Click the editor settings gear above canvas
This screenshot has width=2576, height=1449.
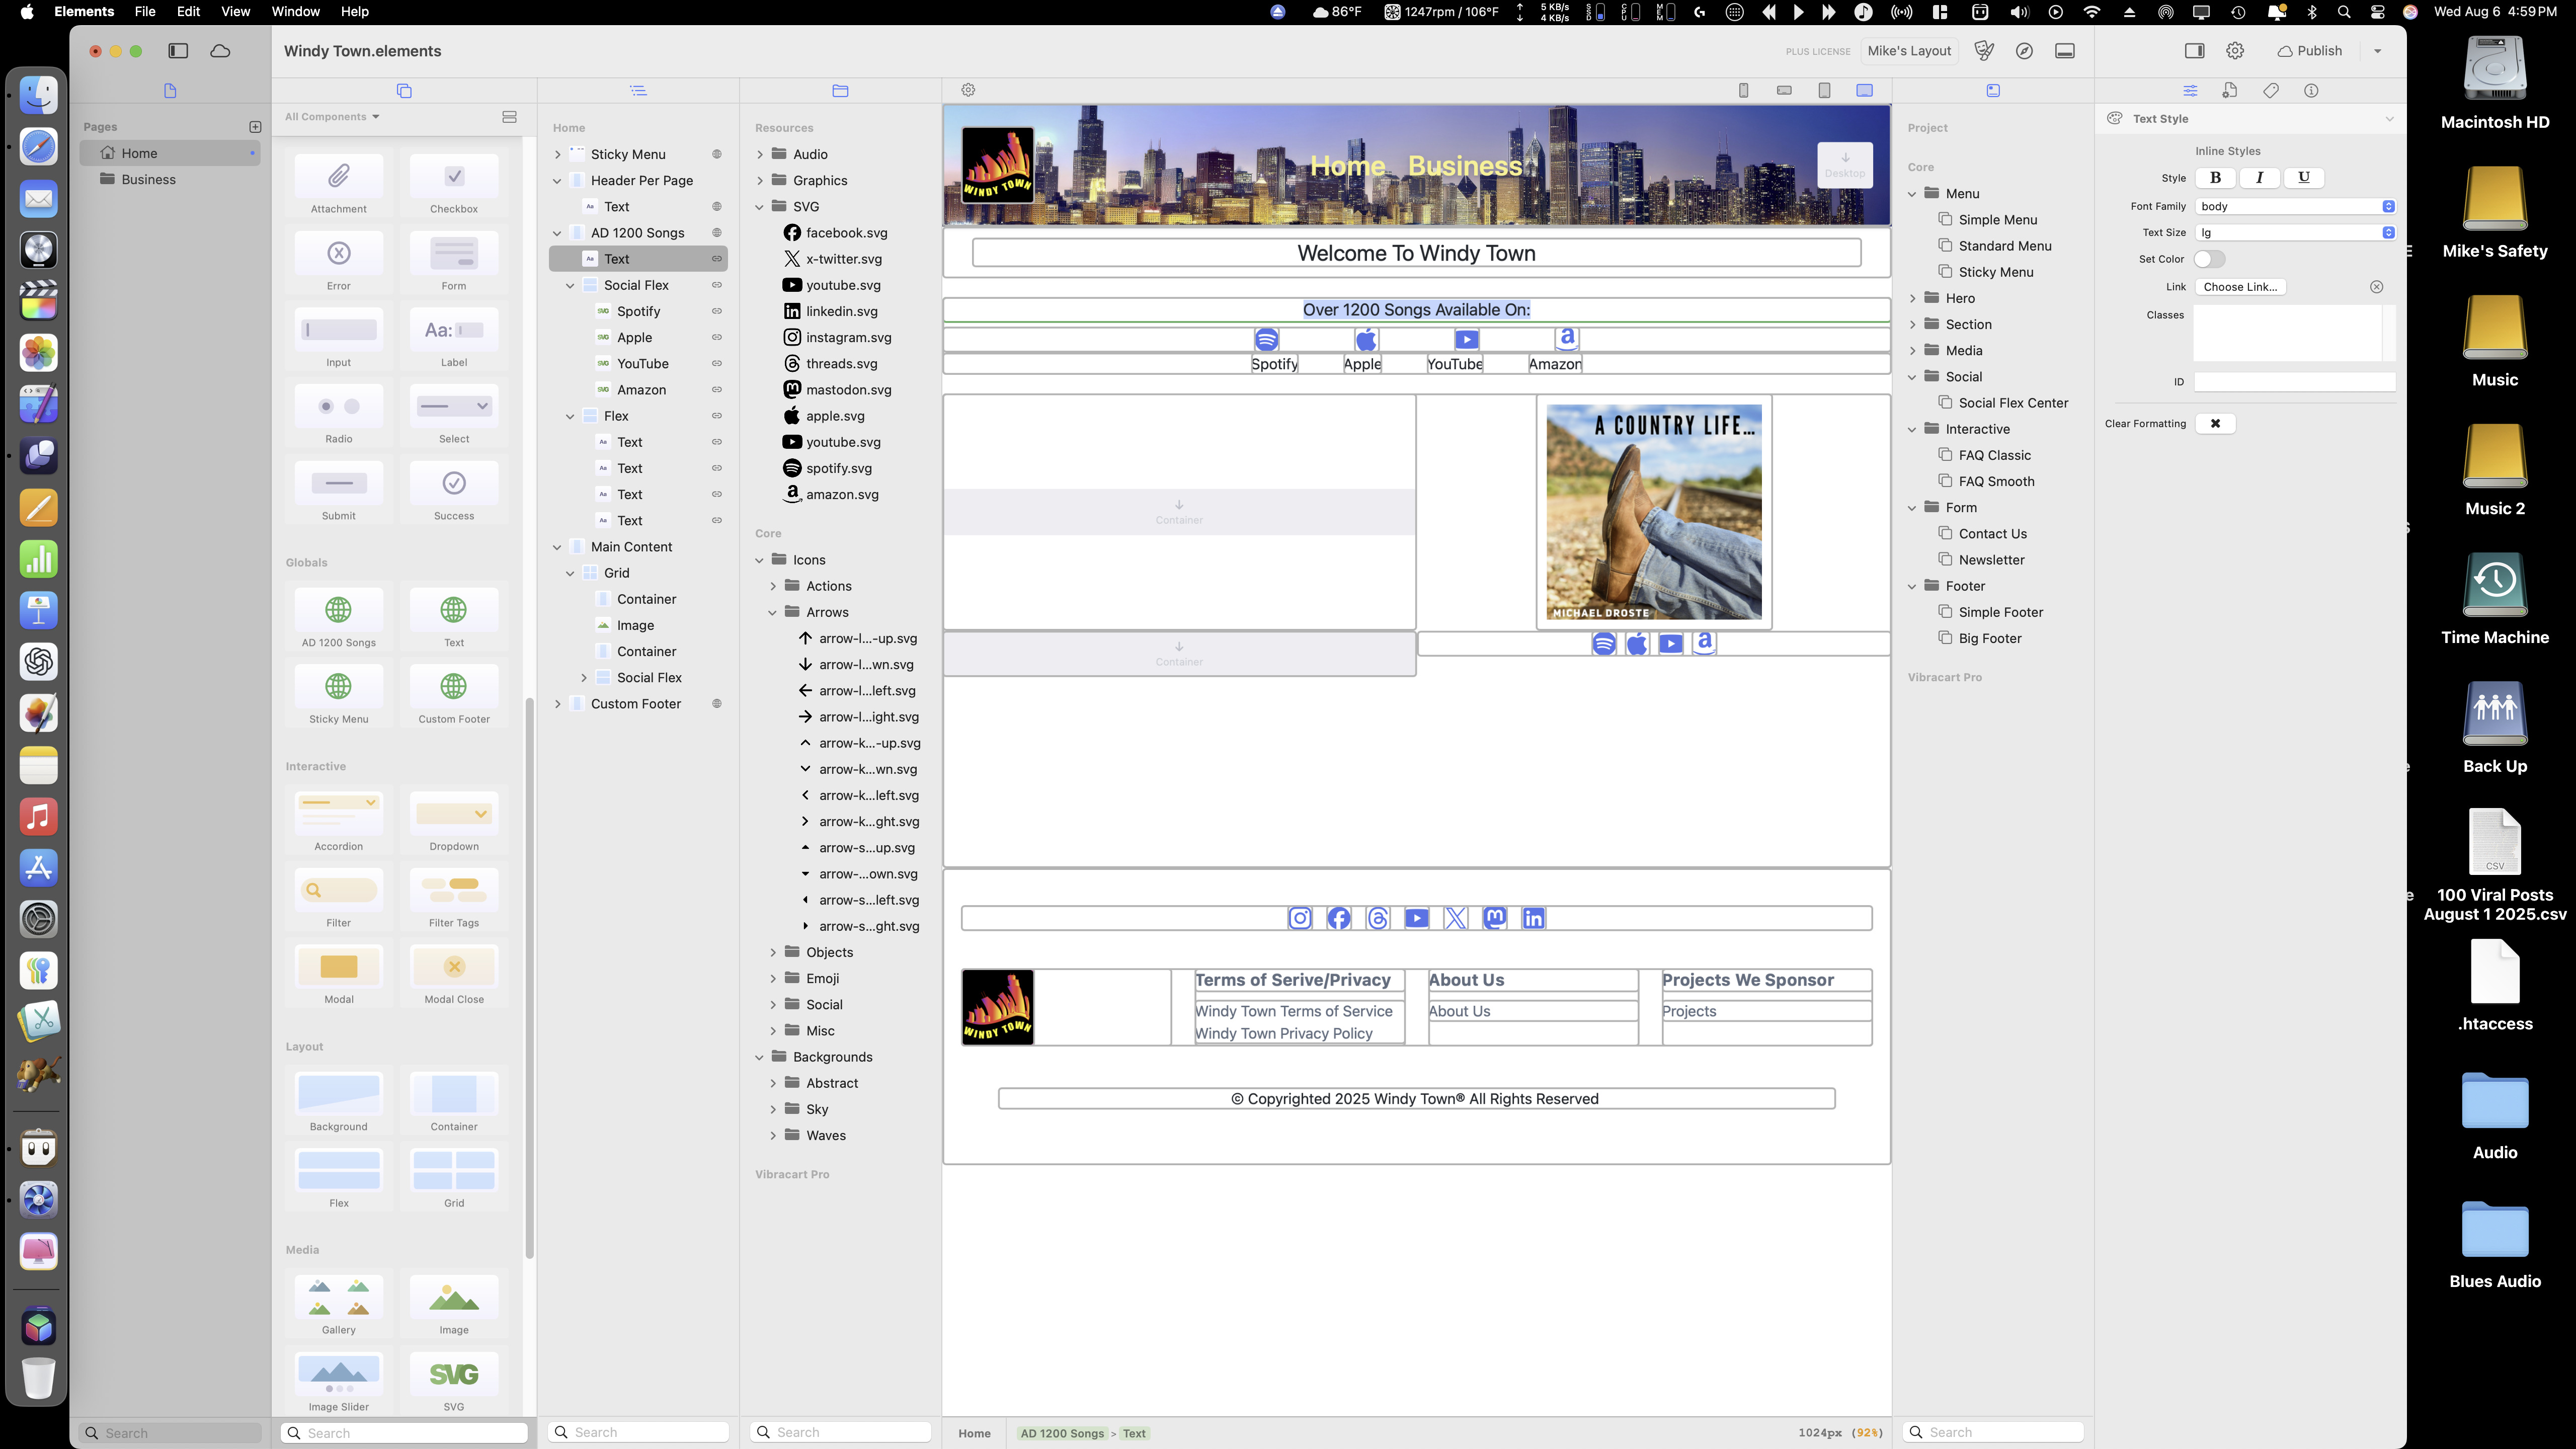(x=968, y=90)
